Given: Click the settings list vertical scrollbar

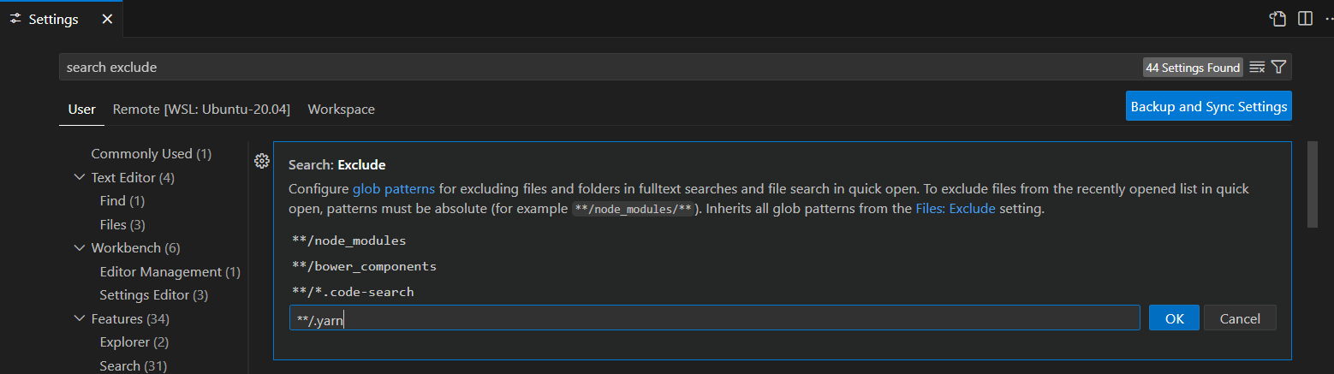Looking at the screenshot, I should (x=1313, y=185).
